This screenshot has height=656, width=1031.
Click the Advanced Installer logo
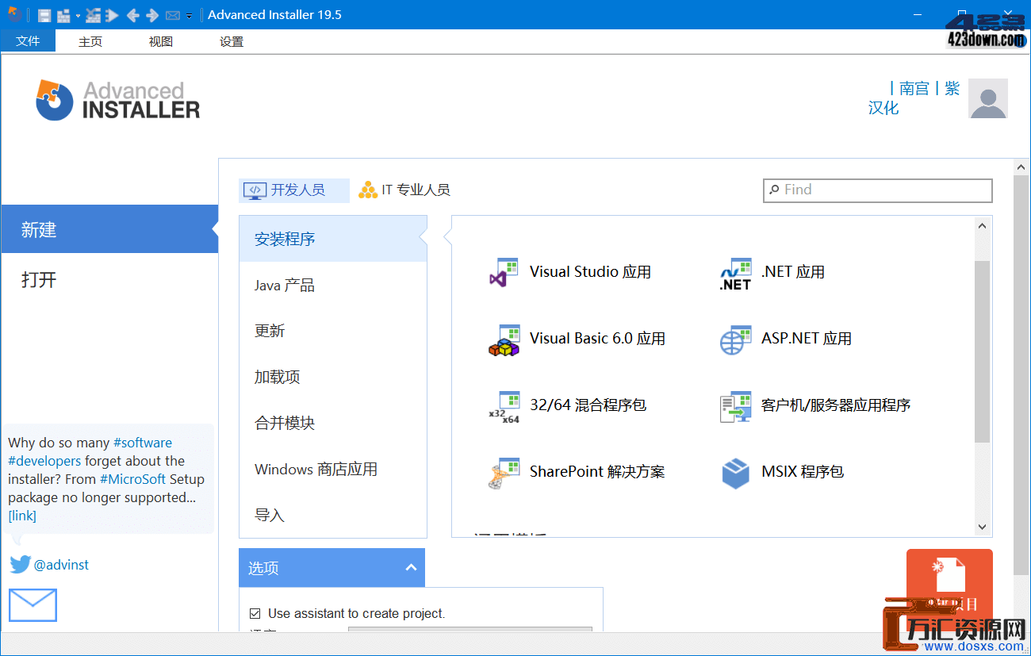pos(117,100)
